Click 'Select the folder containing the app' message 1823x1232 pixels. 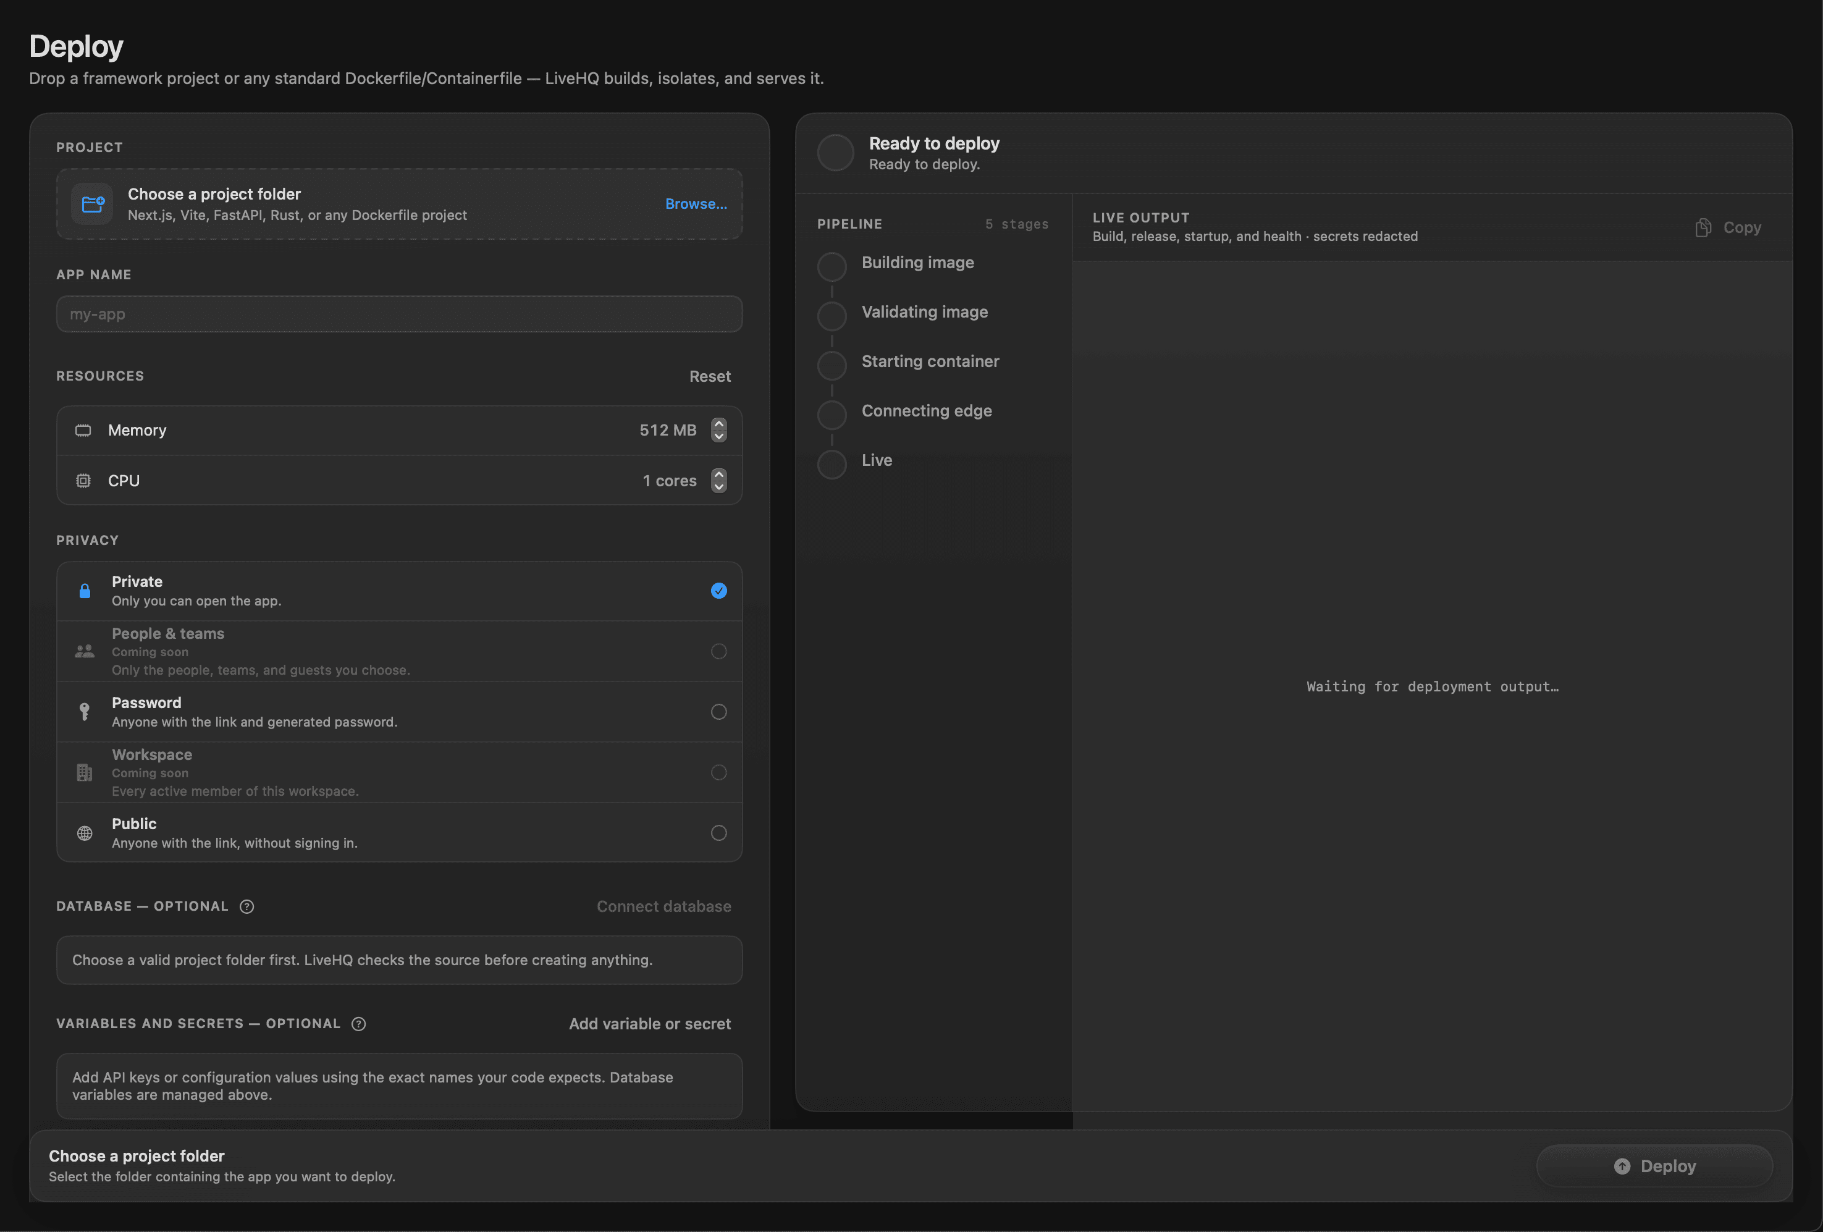(x=222, y=1176)
